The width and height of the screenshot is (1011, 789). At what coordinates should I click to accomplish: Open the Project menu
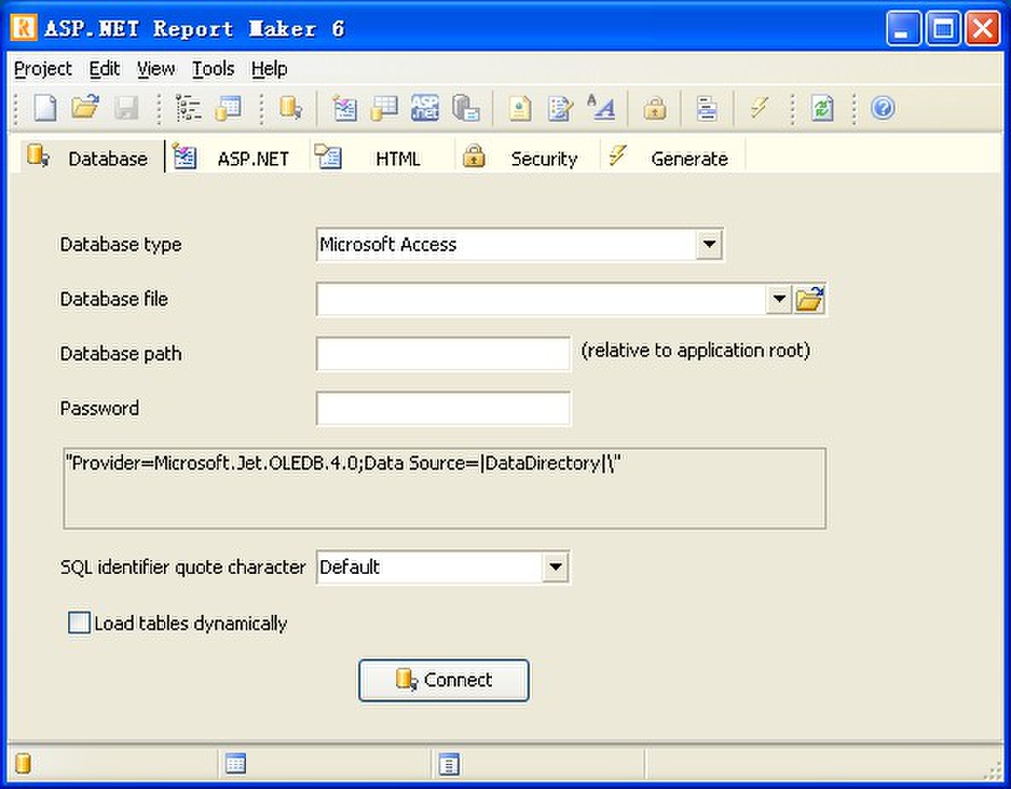[43, 68]
